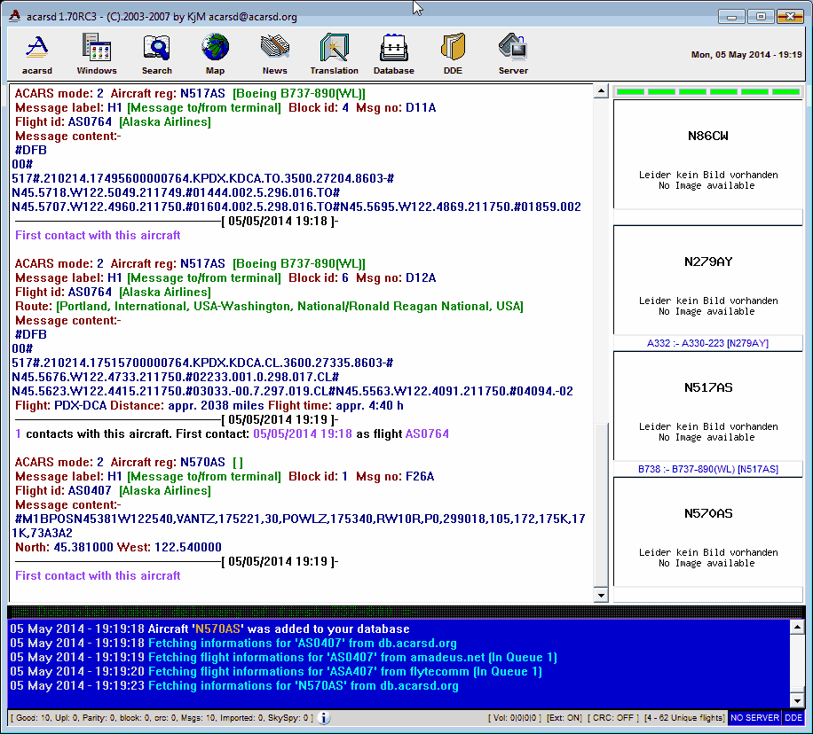
Task: Open the Search tool
Action: coord(156,54)
